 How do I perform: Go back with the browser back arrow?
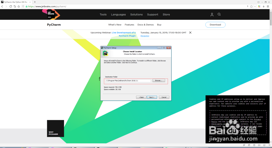click(x=2, y=7)
